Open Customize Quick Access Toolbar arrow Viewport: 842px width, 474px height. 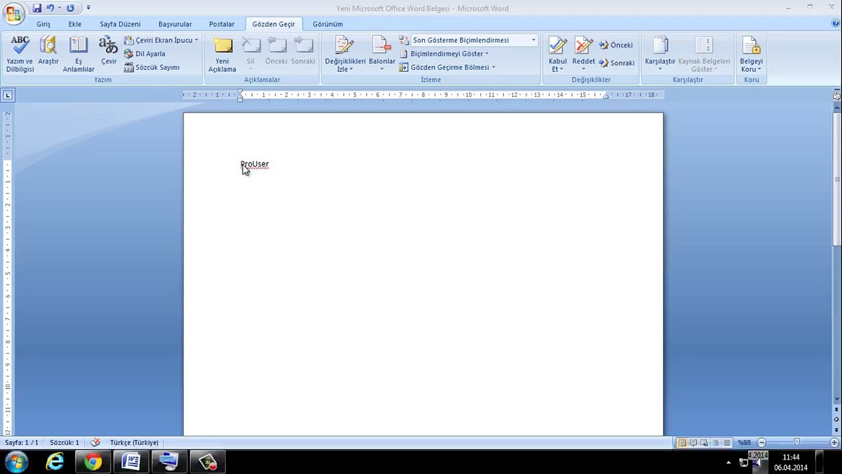[88, 8]
